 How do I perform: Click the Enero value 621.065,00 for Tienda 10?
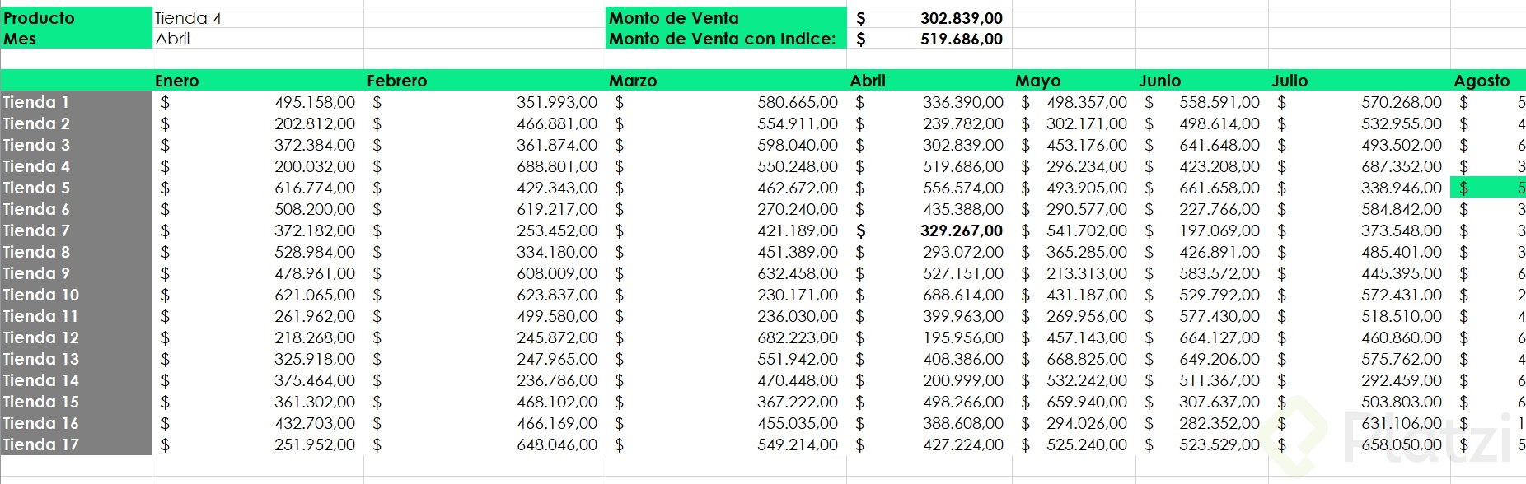pos(315,295)
